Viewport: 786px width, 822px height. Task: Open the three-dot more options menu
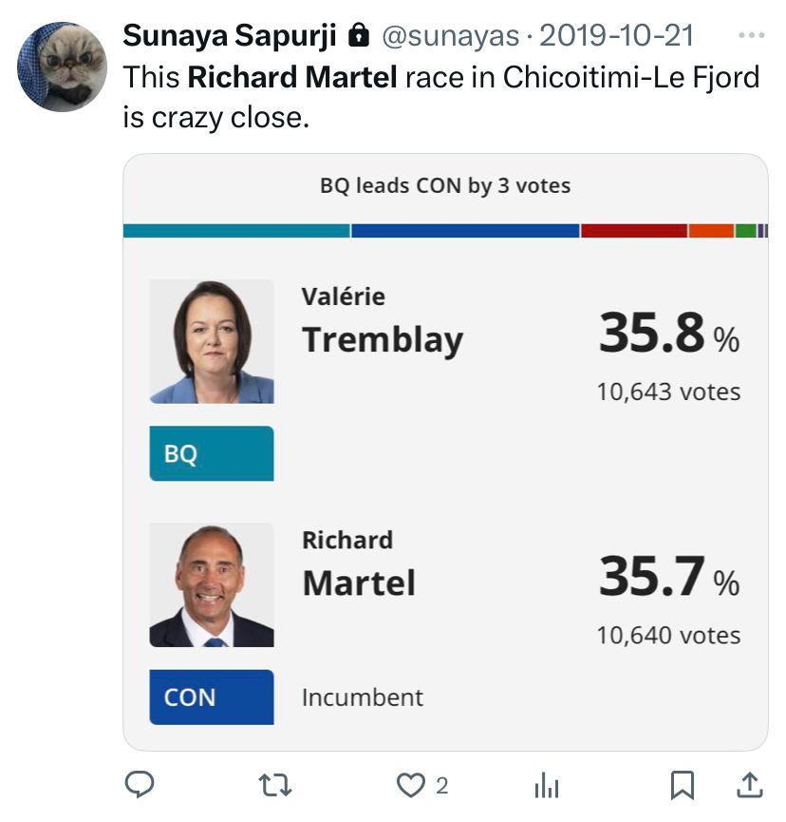tap(751, 36)
